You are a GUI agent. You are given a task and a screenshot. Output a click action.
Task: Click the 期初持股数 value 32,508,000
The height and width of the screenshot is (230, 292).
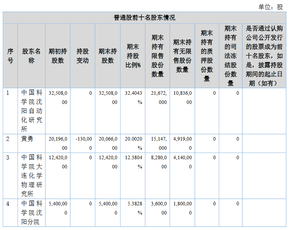click(x=58, y=98)
